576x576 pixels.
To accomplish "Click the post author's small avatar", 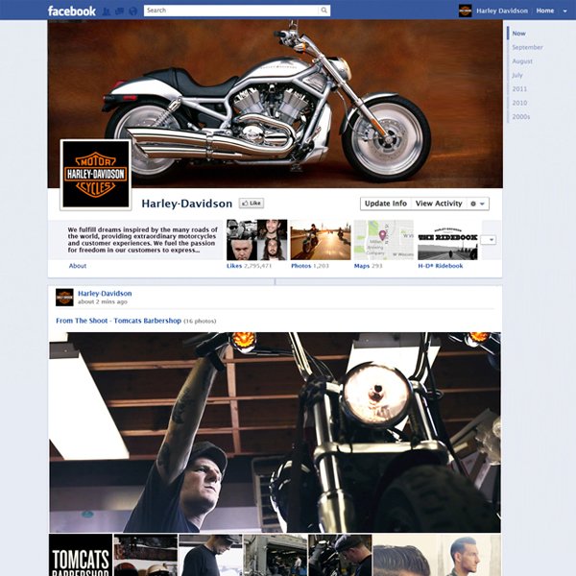I will pos(64,298).
